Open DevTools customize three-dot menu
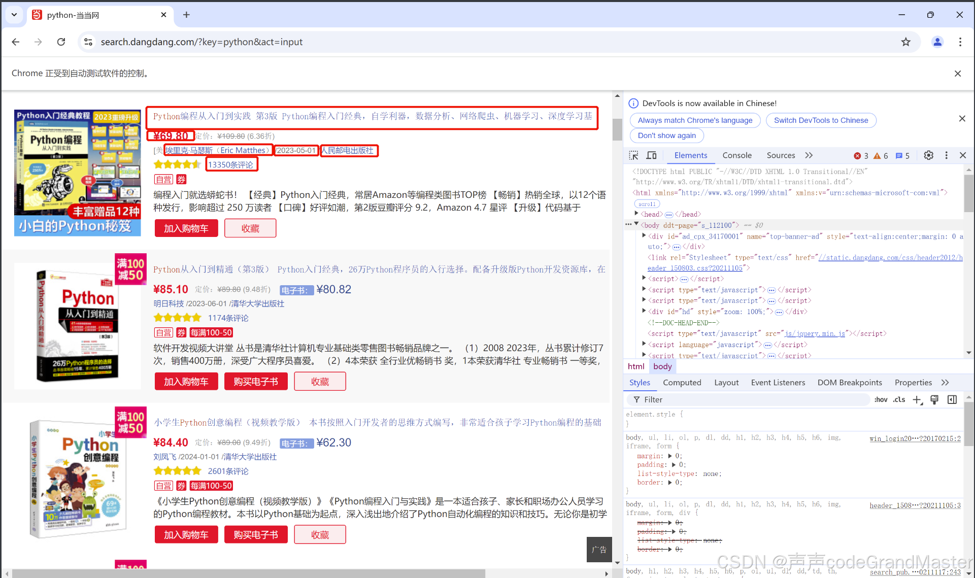The image size is (975, 578). [946, 155]
